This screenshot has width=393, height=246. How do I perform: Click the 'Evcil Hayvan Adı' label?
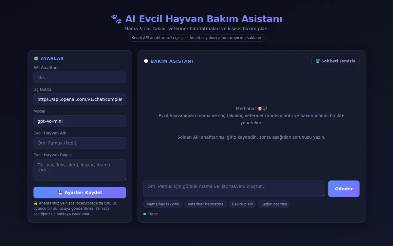50,133
